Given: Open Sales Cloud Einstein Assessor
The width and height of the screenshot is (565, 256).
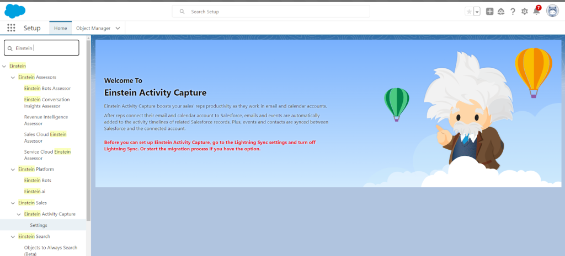Looking at the screenshot, I should click(45, 137).
